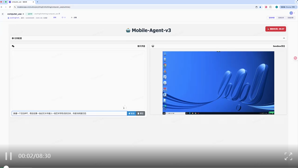Click the VLC icon on sandbox desktop
Viewport: 298px width, 168px height.
[165, 71]
